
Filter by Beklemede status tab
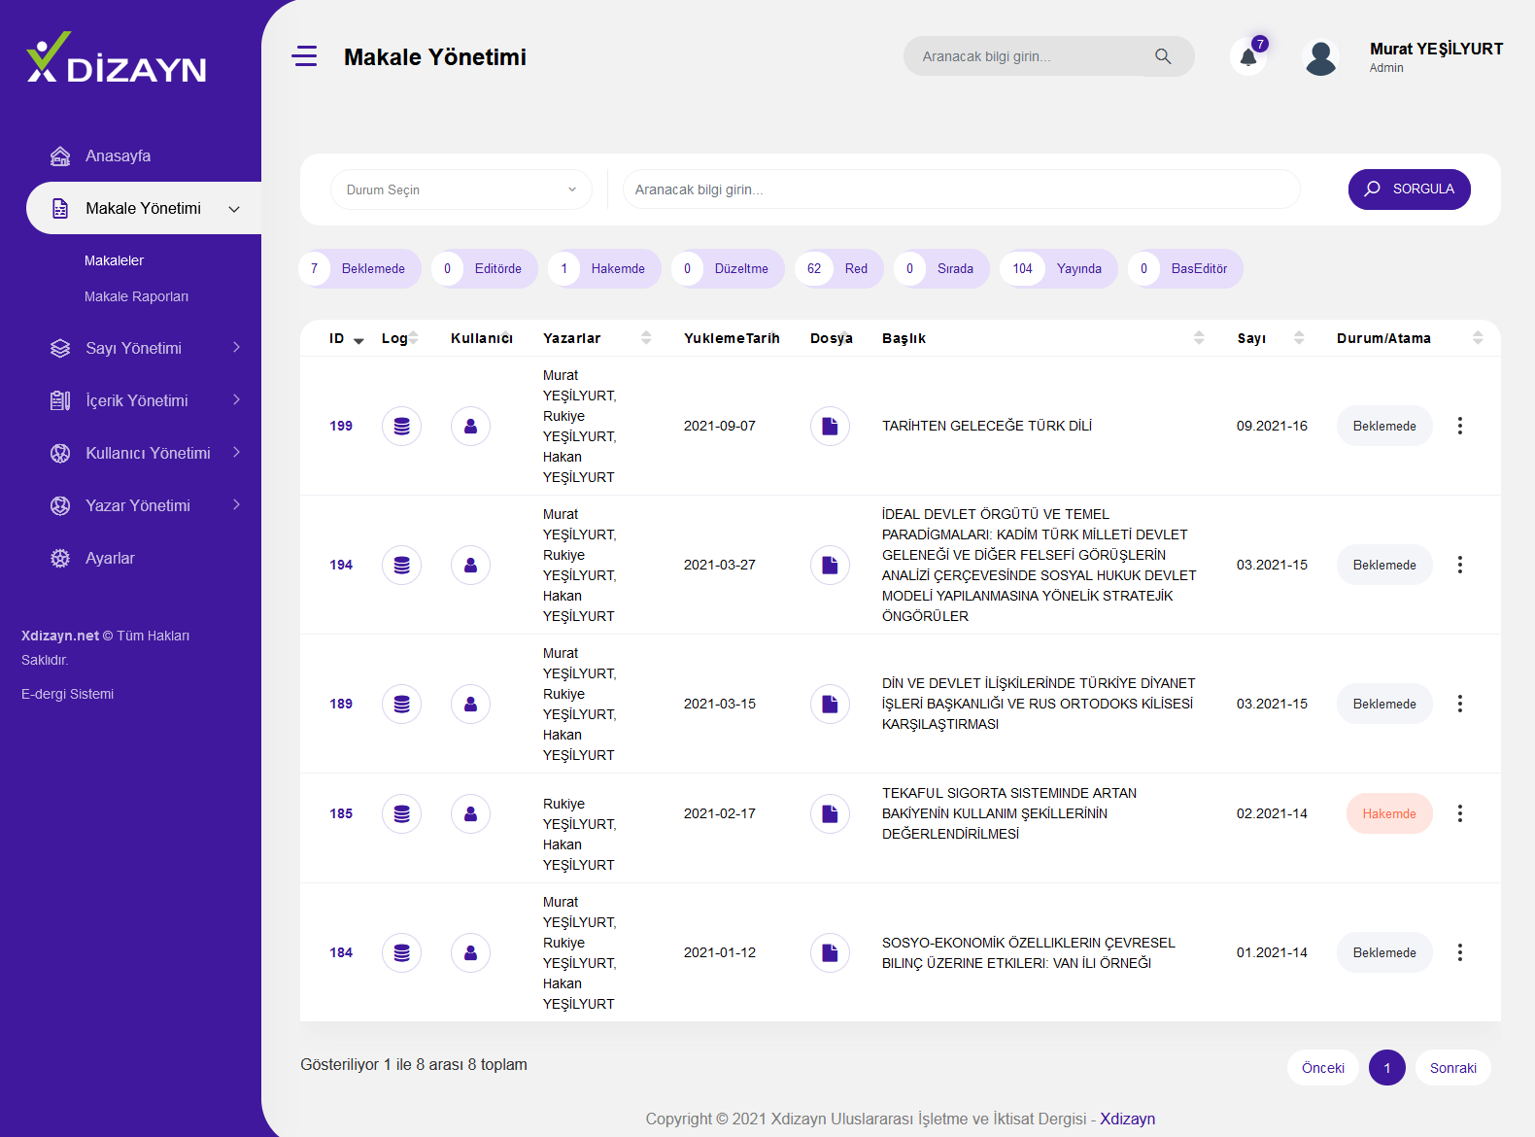pos(359,268)
